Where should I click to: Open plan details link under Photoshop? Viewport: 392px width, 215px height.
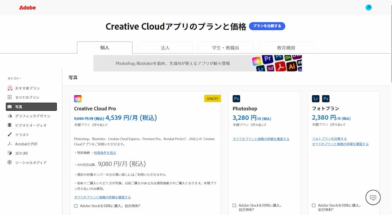click(x=261, y=139)
